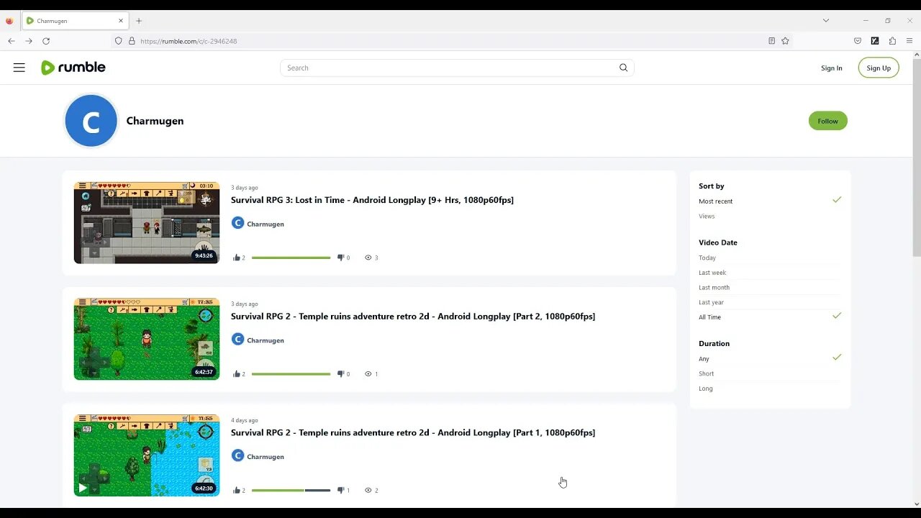Open the Survival RPG 3: Lost in Time video title
Screen dimensions: 921x518
[x=372, y=200]
